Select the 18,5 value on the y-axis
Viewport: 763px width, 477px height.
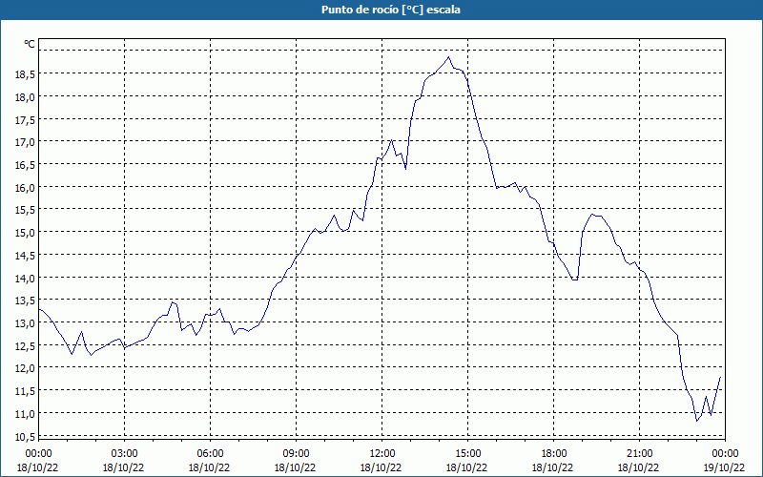pyautogui.click(x=25, y=74)
